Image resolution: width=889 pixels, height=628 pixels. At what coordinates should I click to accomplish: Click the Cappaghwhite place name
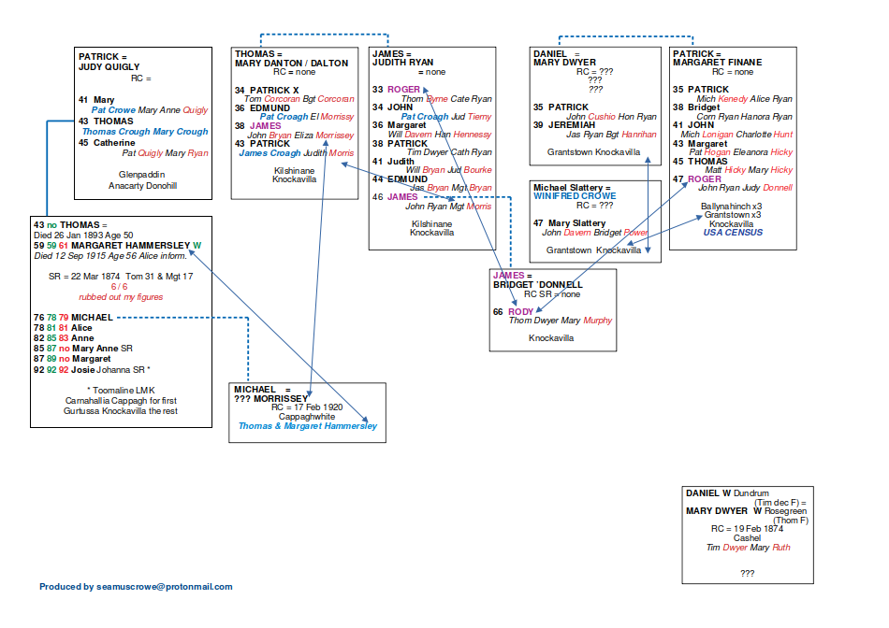pyautogui.click(x=308, y=417)
